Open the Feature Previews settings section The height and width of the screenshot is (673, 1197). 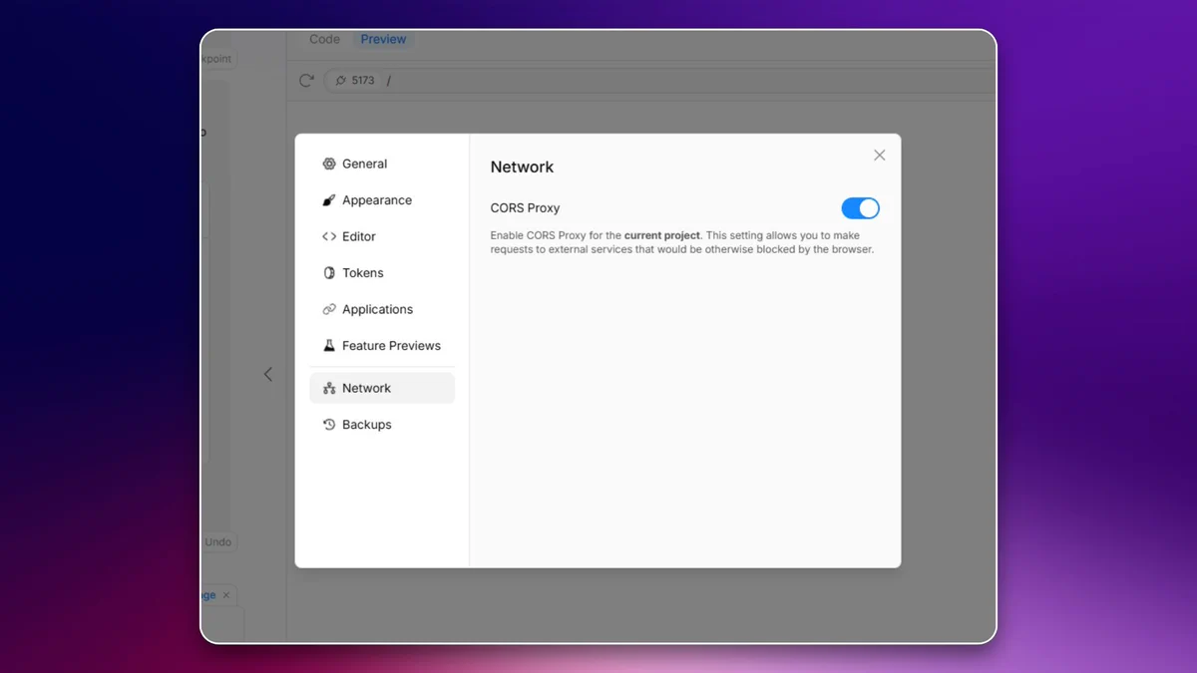pos(382,346)
